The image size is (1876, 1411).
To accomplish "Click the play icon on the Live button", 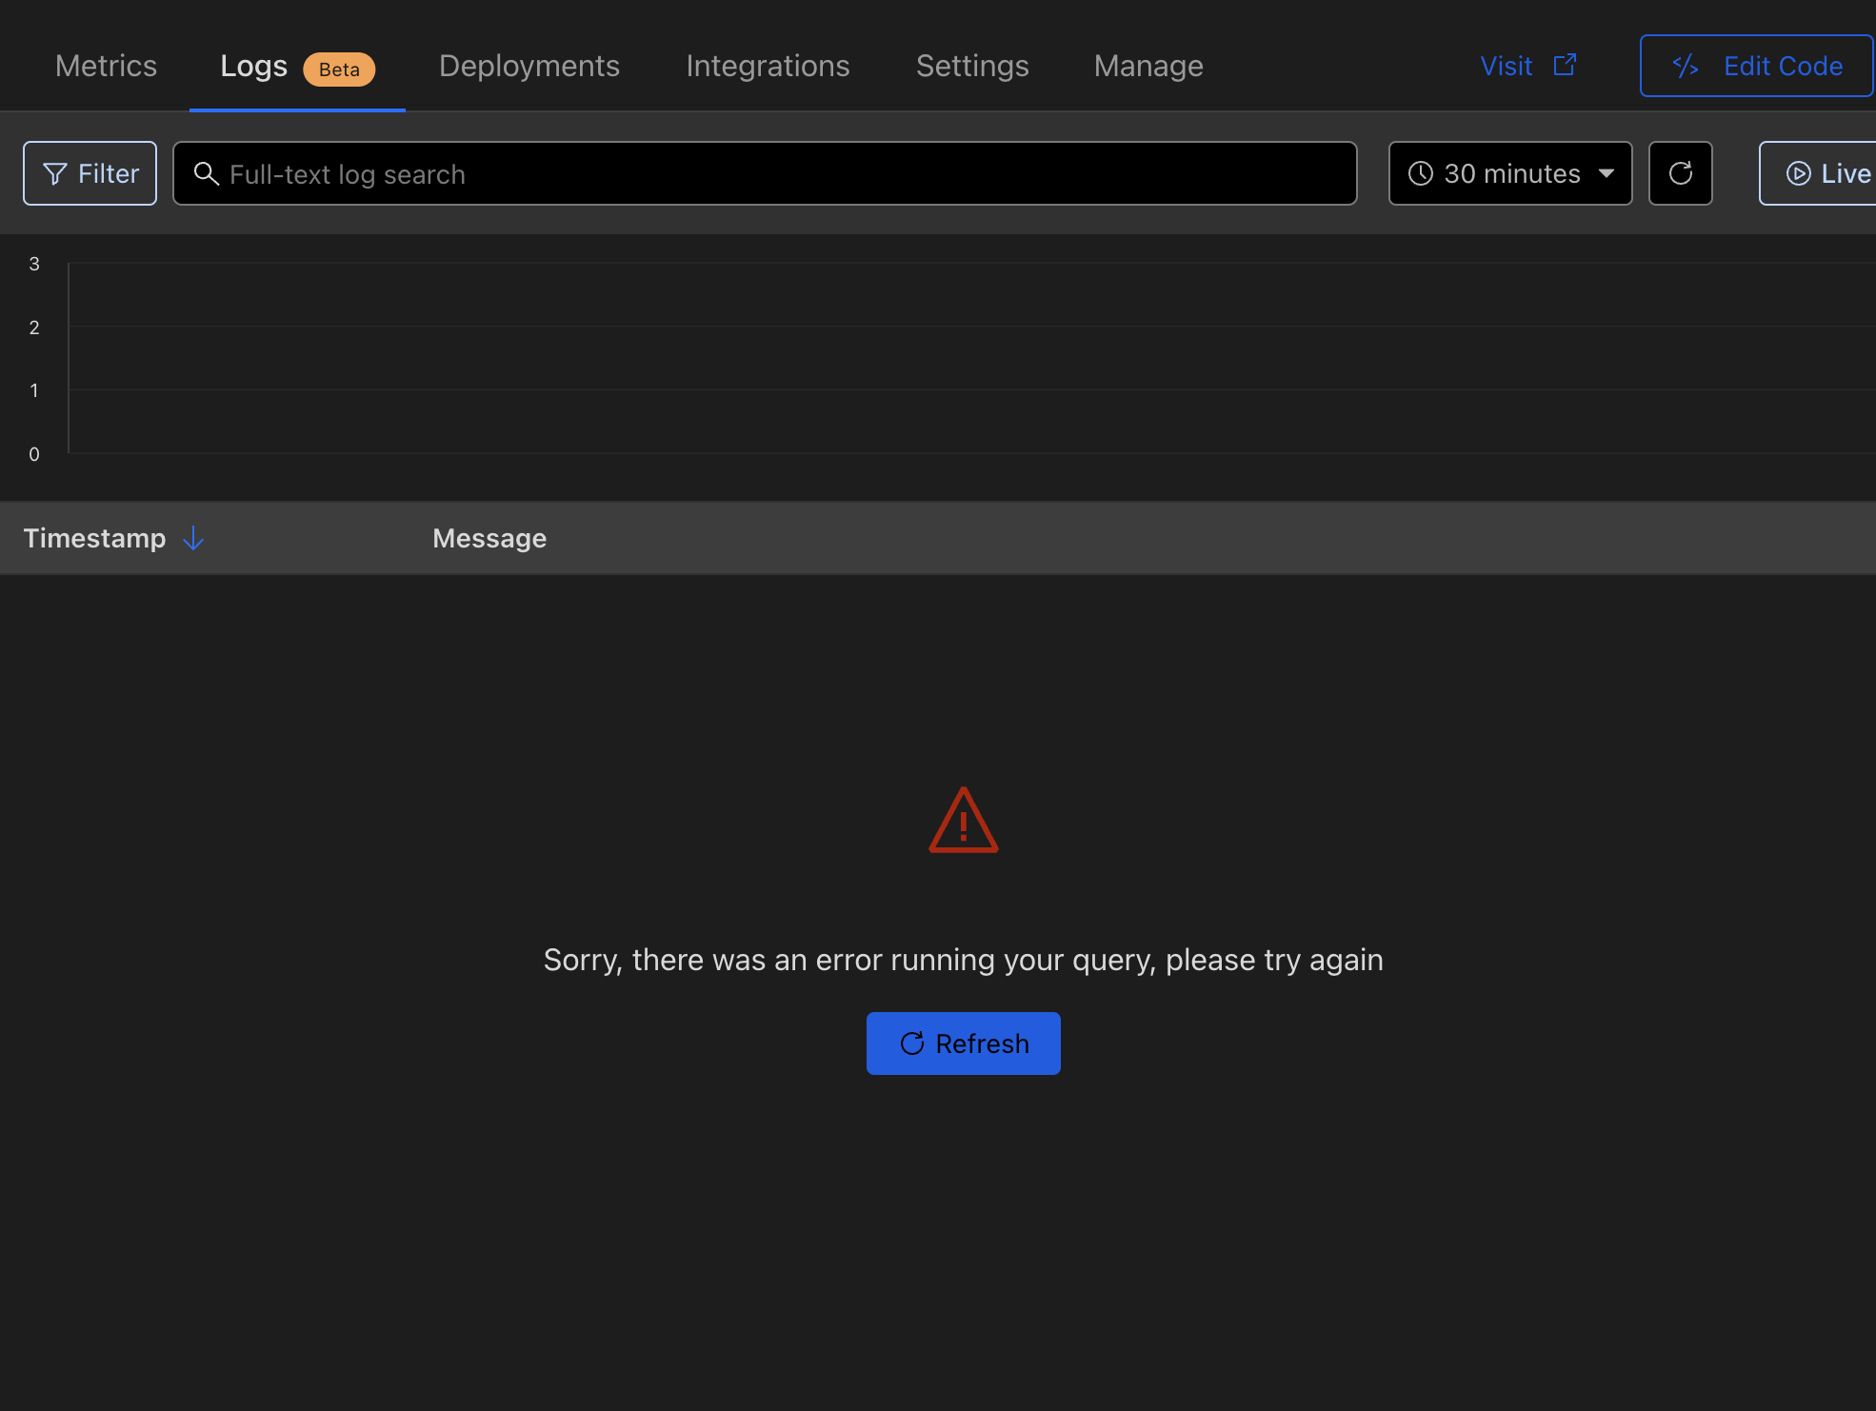I will [x=1799, y=173].
